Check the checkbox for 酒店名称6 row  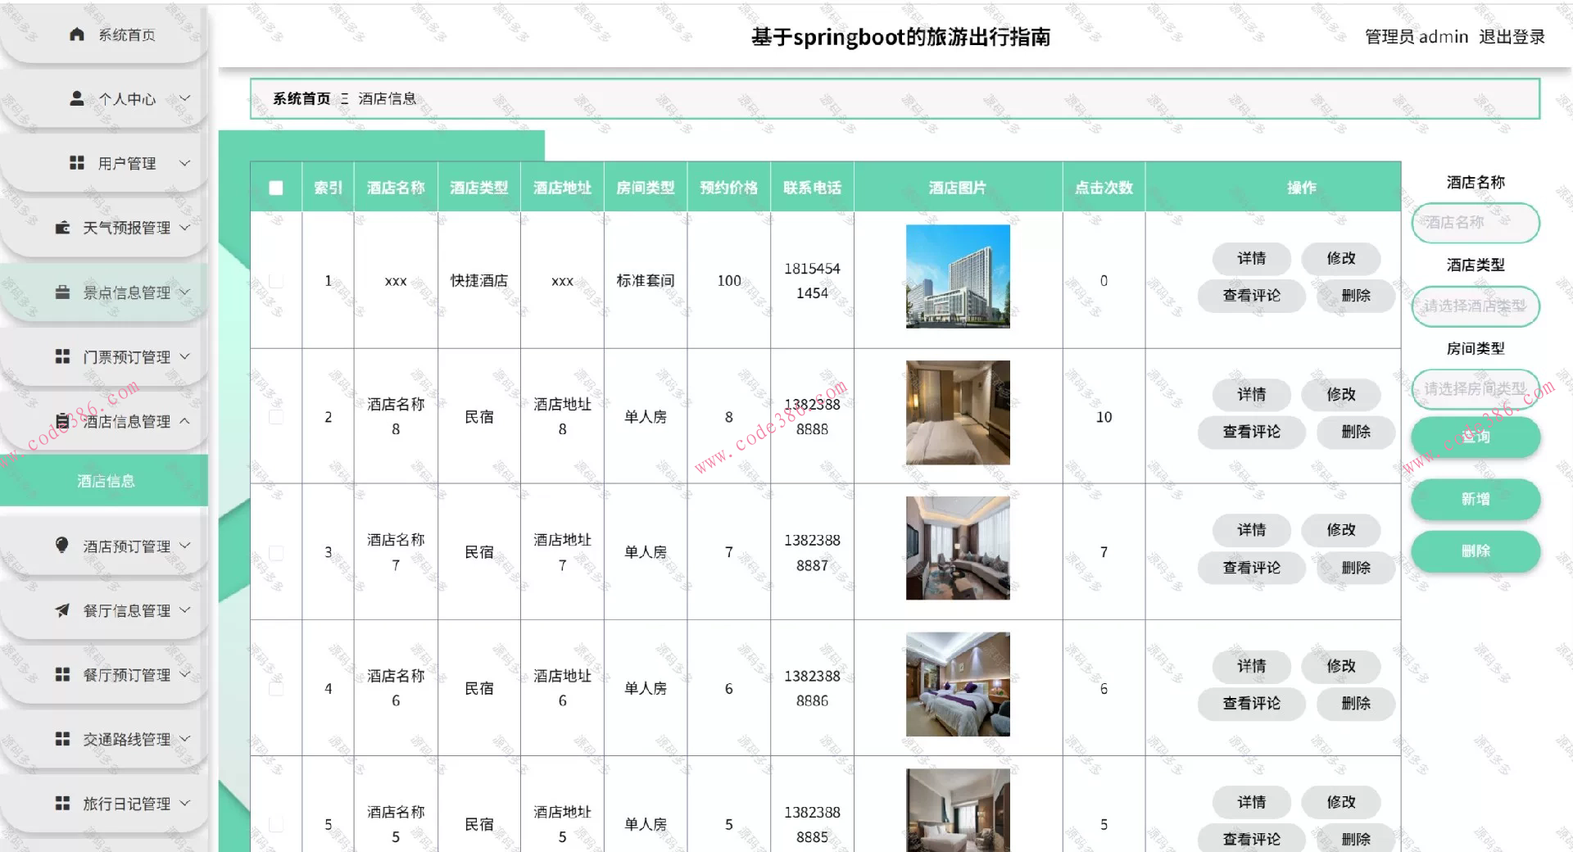(x=276, y=689)
